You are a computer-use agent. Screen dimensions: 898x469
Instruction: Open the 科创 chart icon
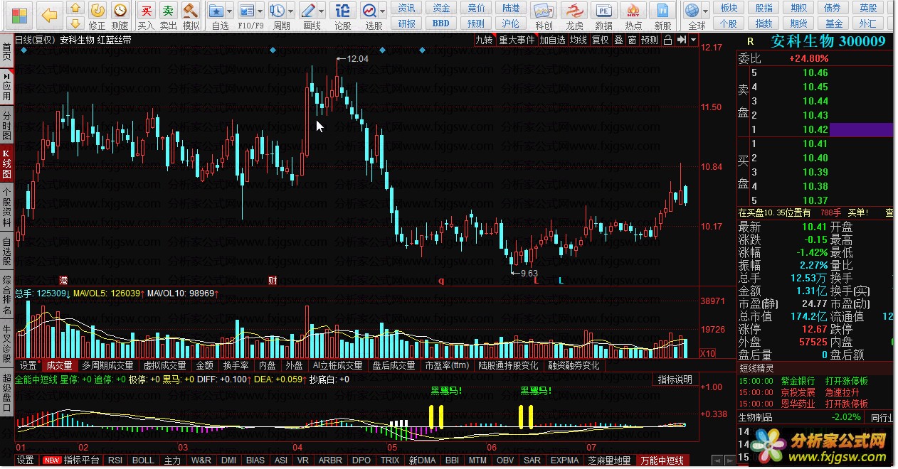click(544, 11)
